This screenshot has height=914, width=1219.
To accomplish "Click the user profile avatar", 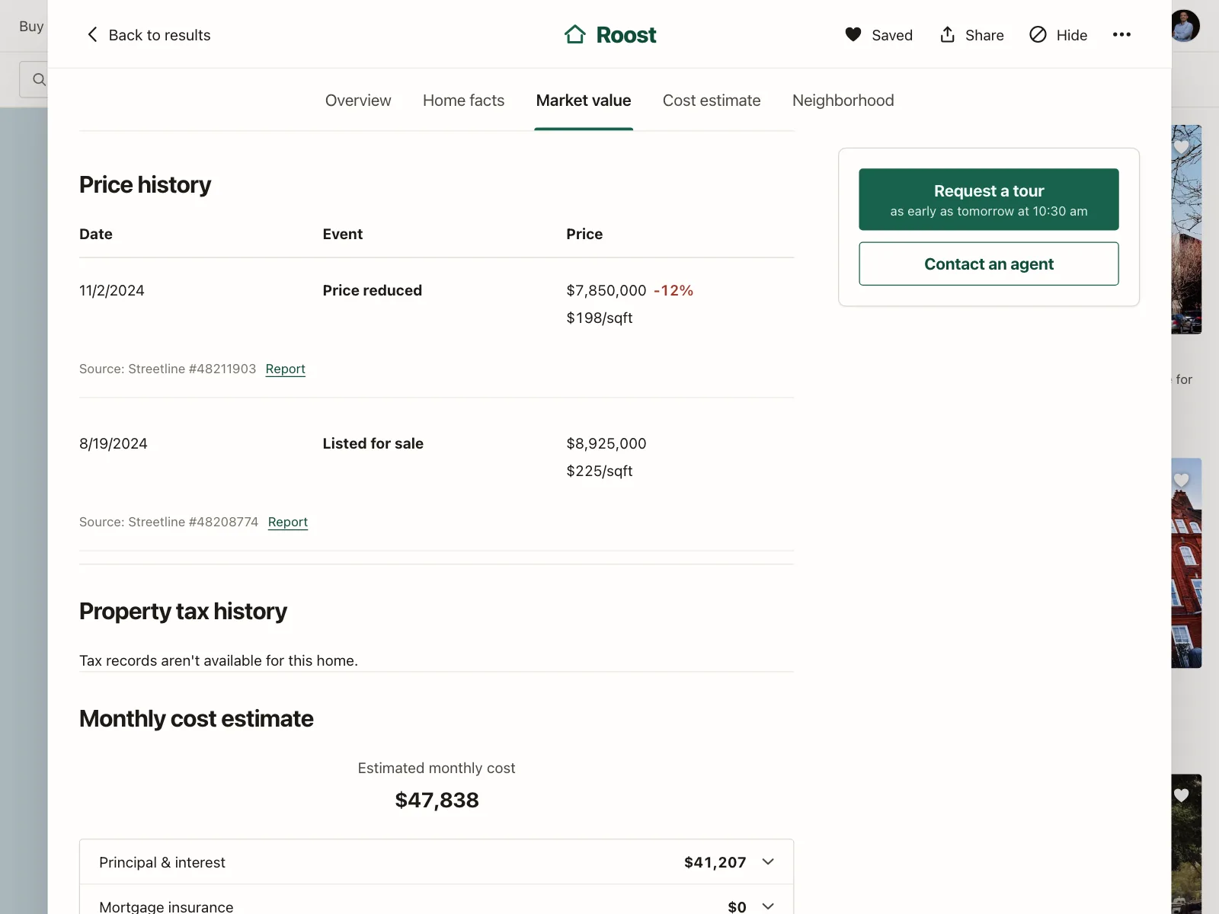I will coord(1185,26).
